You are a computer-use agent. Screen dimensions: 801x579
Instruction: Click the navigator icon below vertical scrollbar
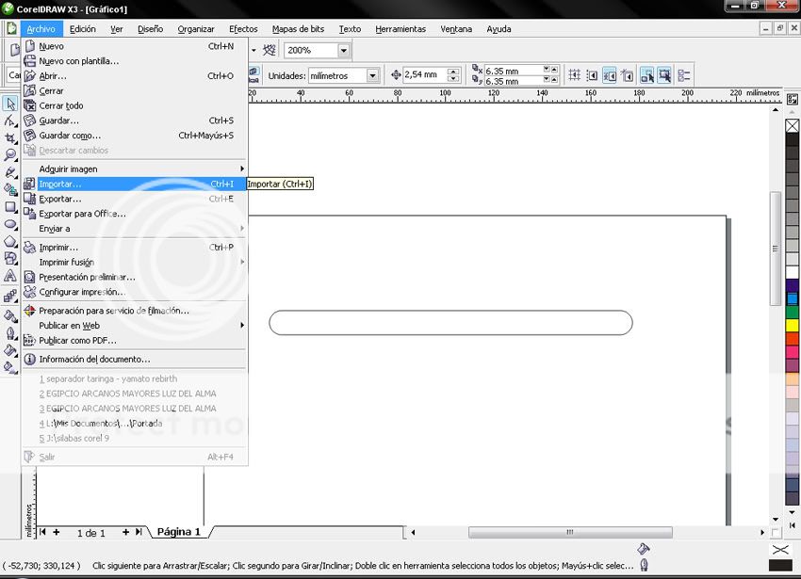[776, 533]
